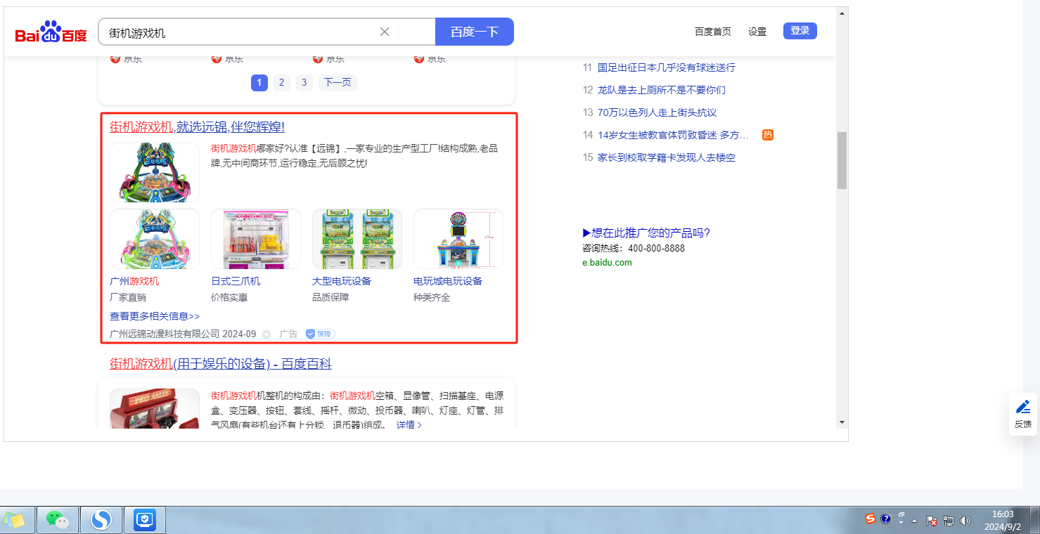Click the 登录 login button
The image size is (1040, 534).
pyautogui.click(x=800, y=31)
